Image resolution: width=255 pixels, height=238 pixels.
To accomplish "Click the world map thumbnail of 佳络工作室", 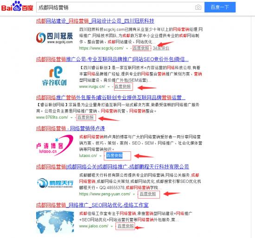I will pyautogui.click(x=55, y=222).
